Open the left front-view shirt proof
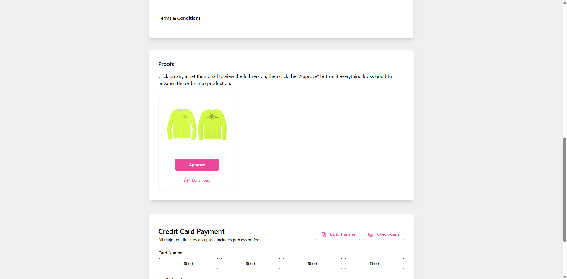The width and height of the screenshot is (567, 279). click(x=182, y=124)
